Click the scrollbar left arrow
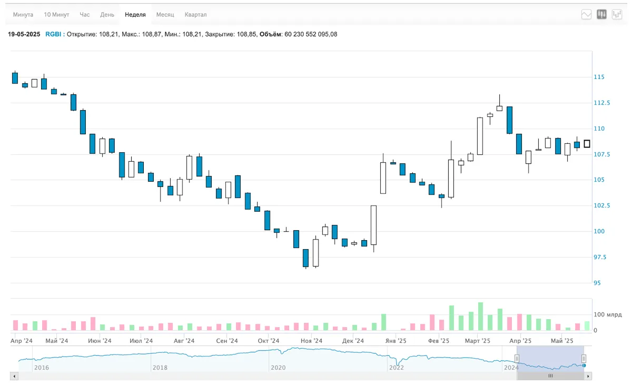 click(x=14, y=376)
